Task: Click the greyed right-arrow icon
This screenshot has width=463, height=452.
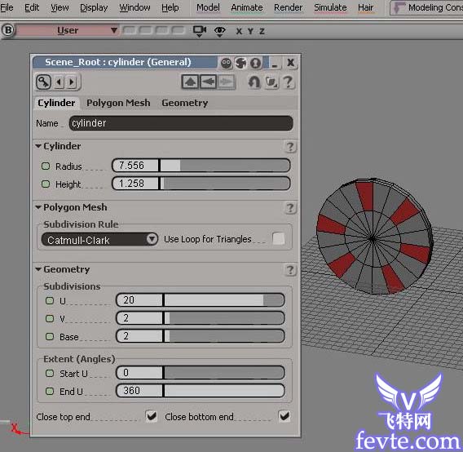Action: click(x=226, y=82)
